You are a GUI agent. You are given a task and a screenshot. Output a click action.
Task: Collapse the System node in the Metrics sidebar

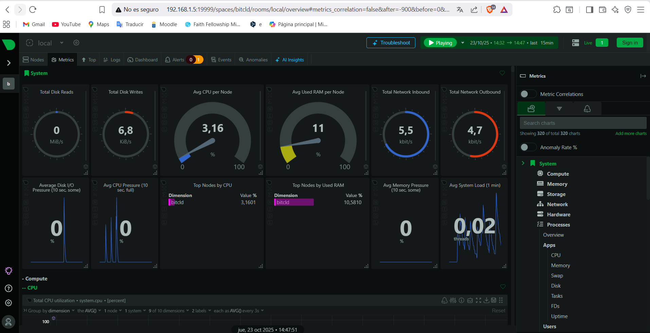click(x=523, y=163)
